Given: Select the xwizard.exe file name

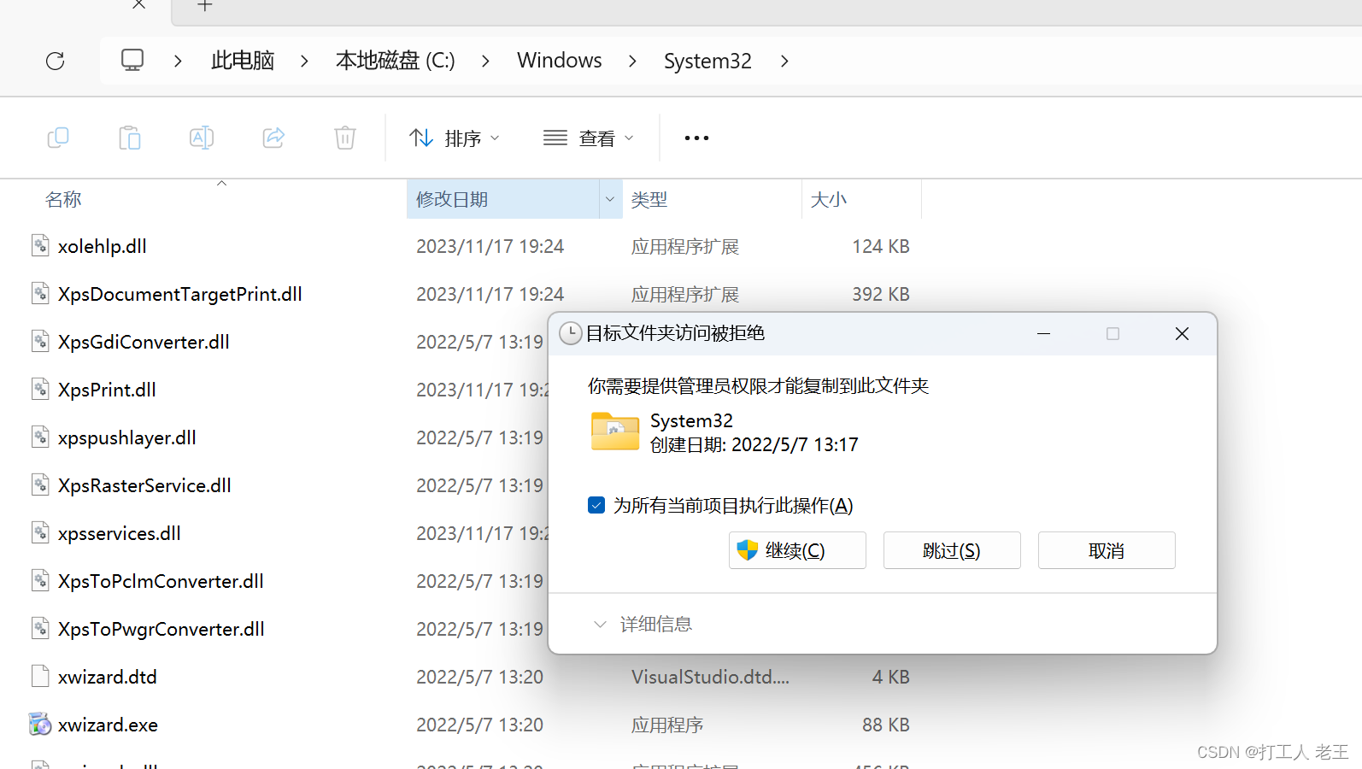Looking at the screenshot, I should (x=108, y=725).
